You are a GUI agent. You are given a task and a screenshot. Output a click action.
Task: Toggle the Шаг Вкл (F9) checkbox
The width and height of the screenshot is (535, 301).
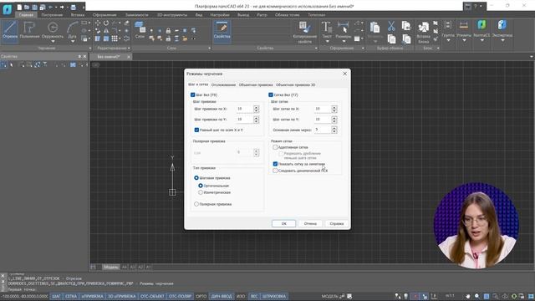193,94
